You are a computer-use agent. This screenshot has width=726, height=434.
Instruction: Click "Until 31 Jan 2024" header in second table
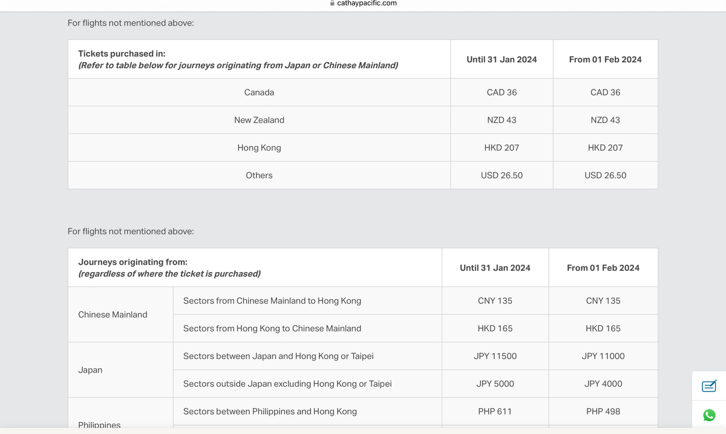[x=495, y=268]
